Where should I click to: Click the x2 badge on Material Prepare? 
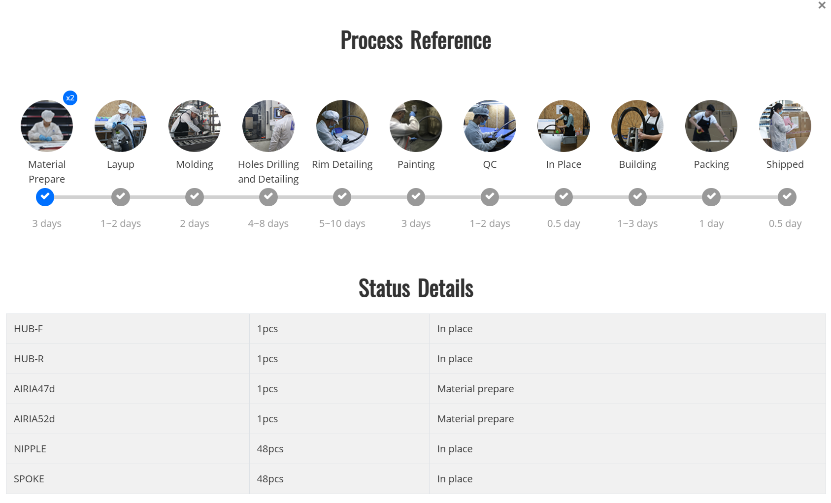70,98
